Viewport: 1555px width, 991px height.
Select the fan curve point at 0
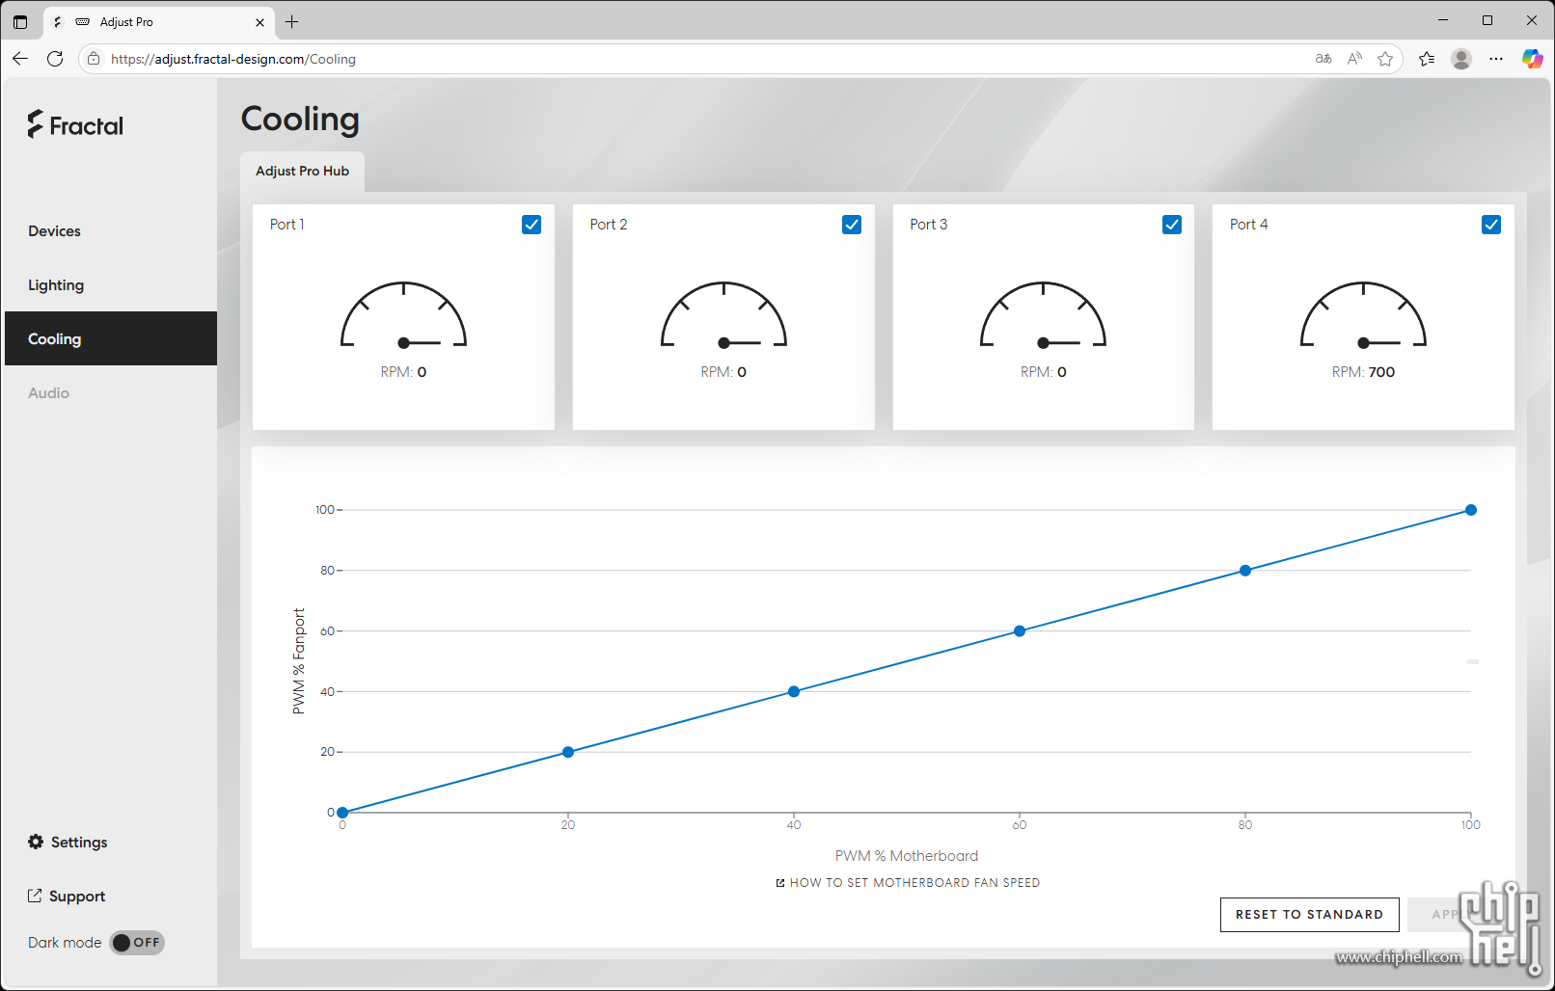click(342, 813)
